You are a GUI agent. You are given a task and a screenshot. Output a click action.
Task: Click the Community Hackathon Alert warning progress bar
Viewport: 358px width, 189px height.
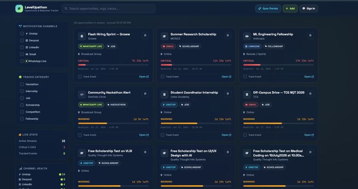(x=113, y=123)
